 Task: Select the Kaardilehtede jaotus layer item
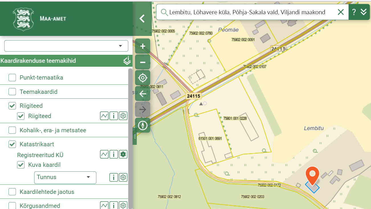[64, 192]
